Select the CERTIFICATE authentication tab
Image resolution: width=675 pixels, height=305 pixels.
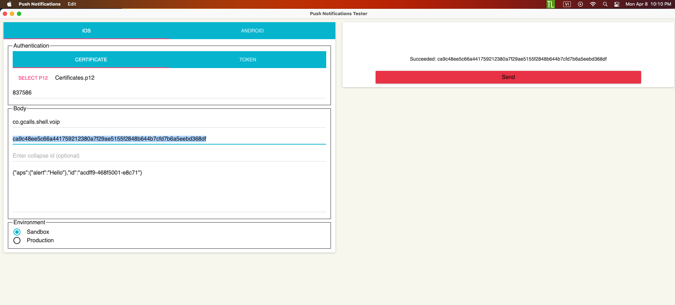click(x=91, y=60)
